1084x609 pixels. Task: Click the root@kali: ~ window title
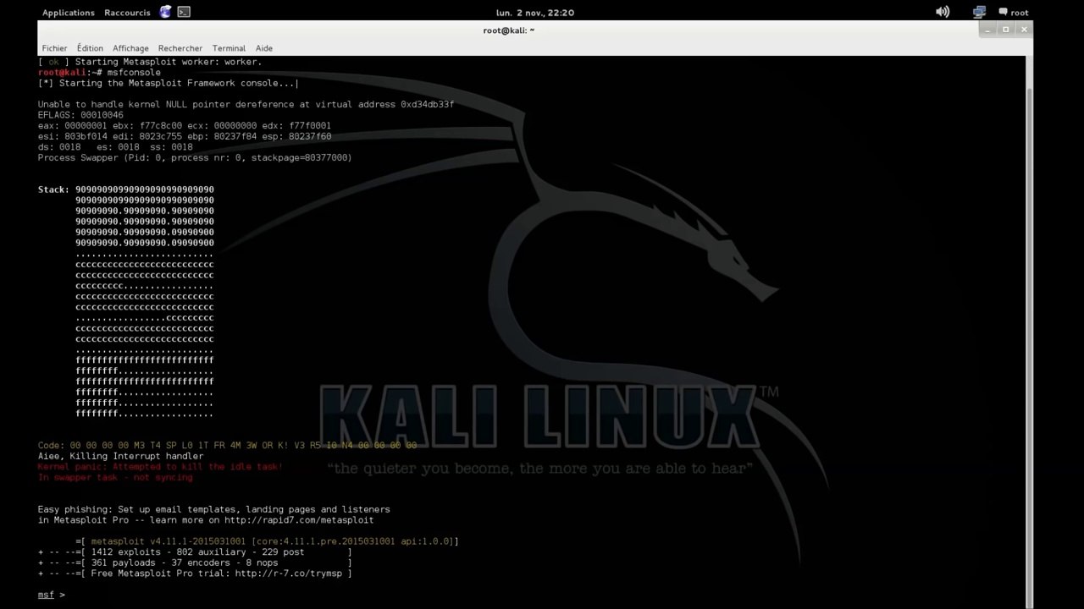(509, 30)
